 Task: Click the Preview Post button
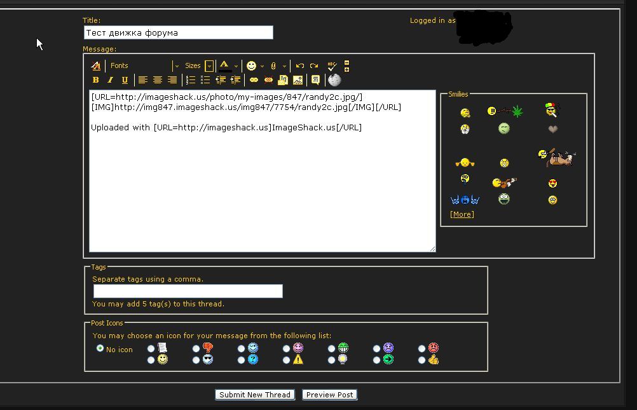329,395
